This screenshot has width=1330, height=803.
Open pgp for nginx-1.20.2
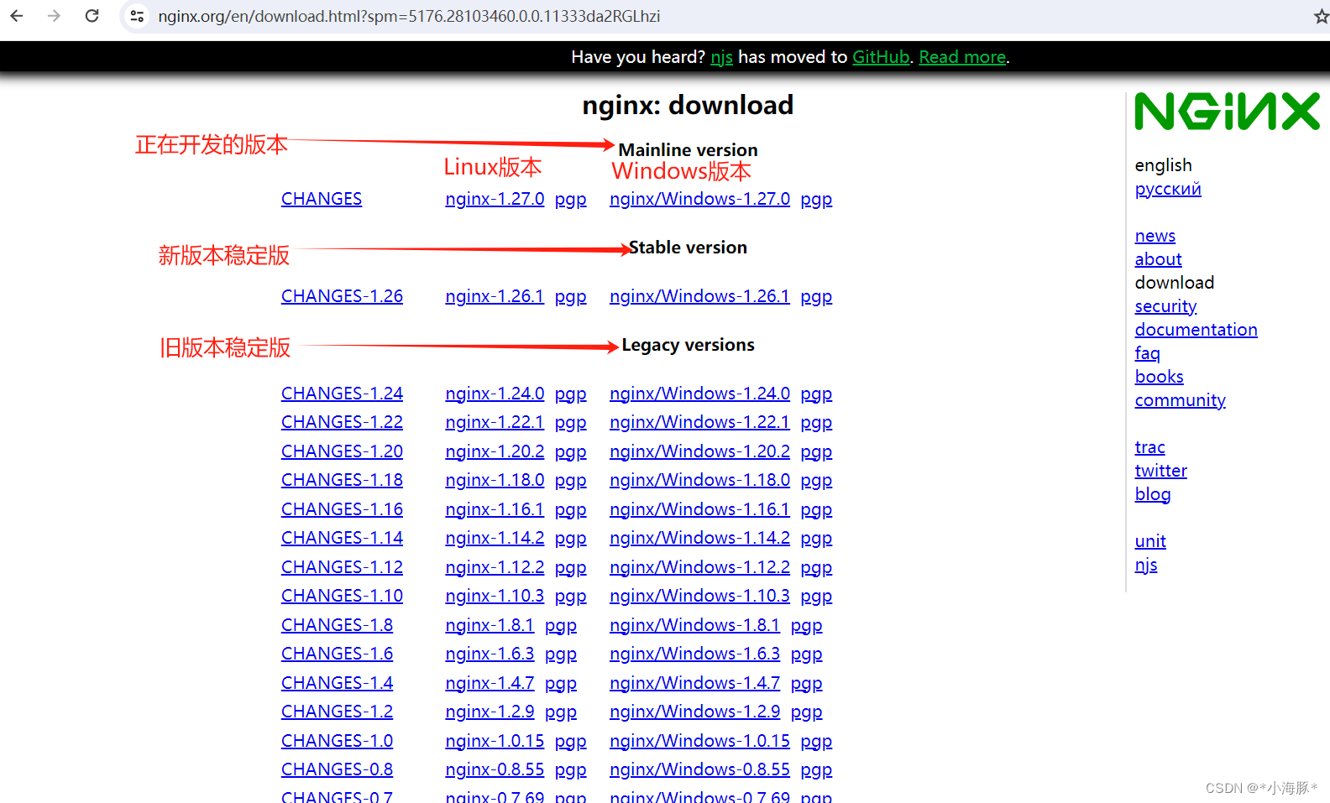point(570,452)
